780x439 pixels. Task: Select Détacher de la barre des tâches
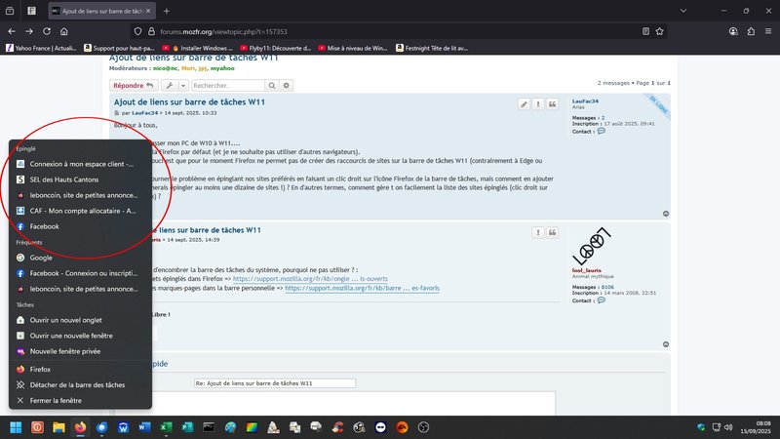click(80, 384)
